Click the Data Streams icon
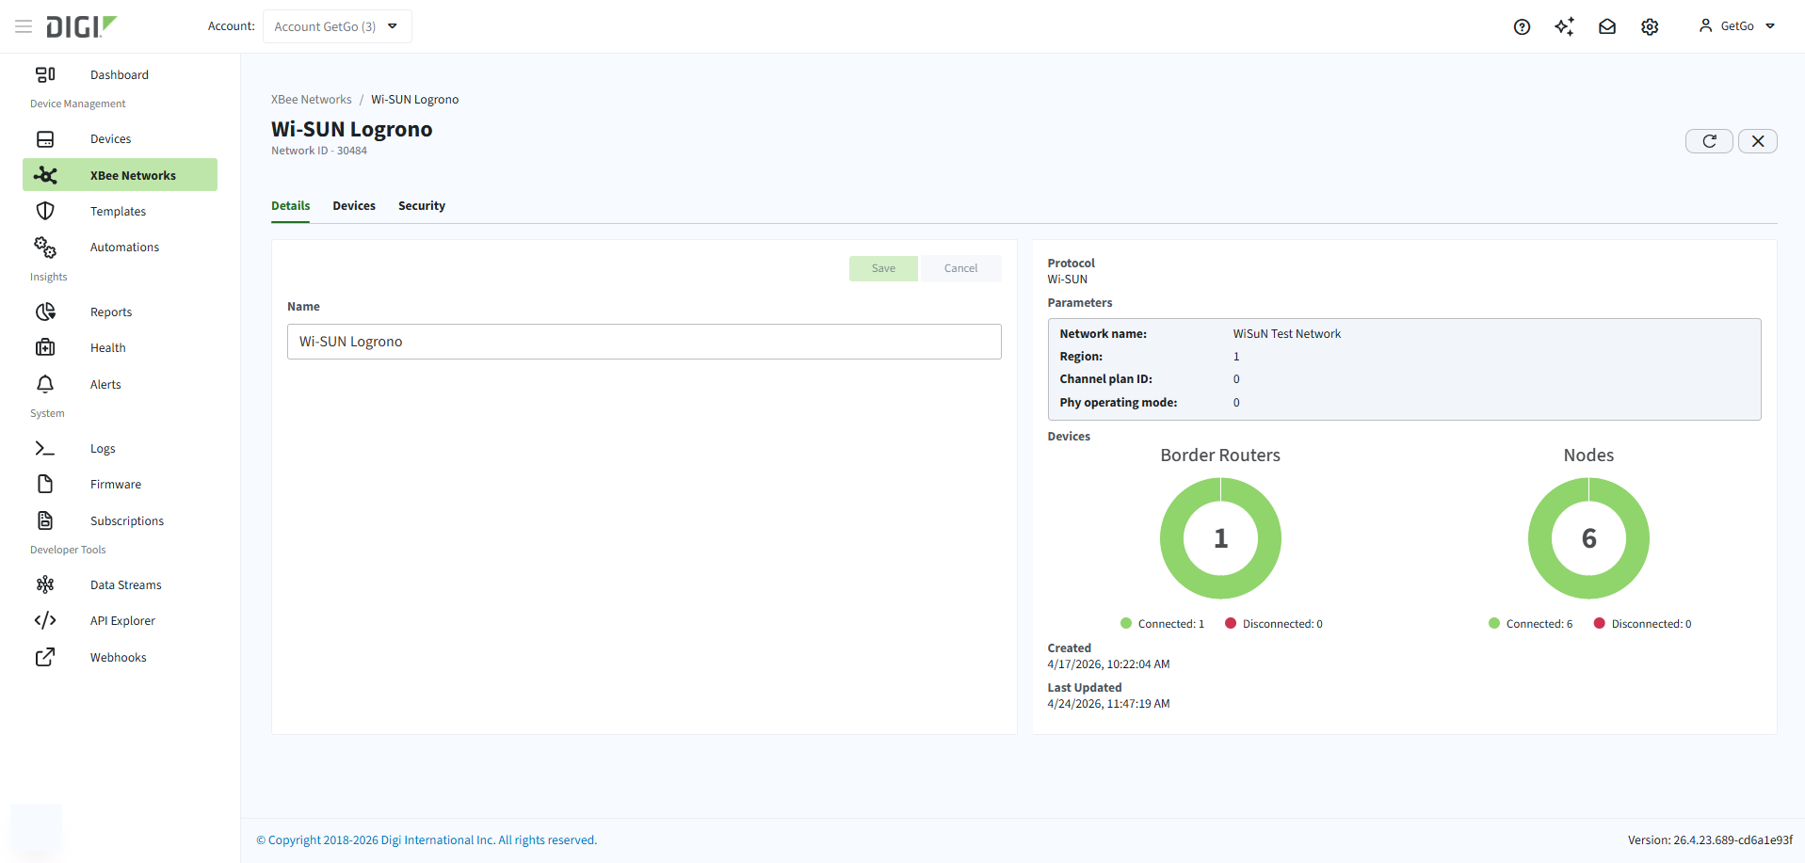The image size is (1805, 863). click(45, 584)
